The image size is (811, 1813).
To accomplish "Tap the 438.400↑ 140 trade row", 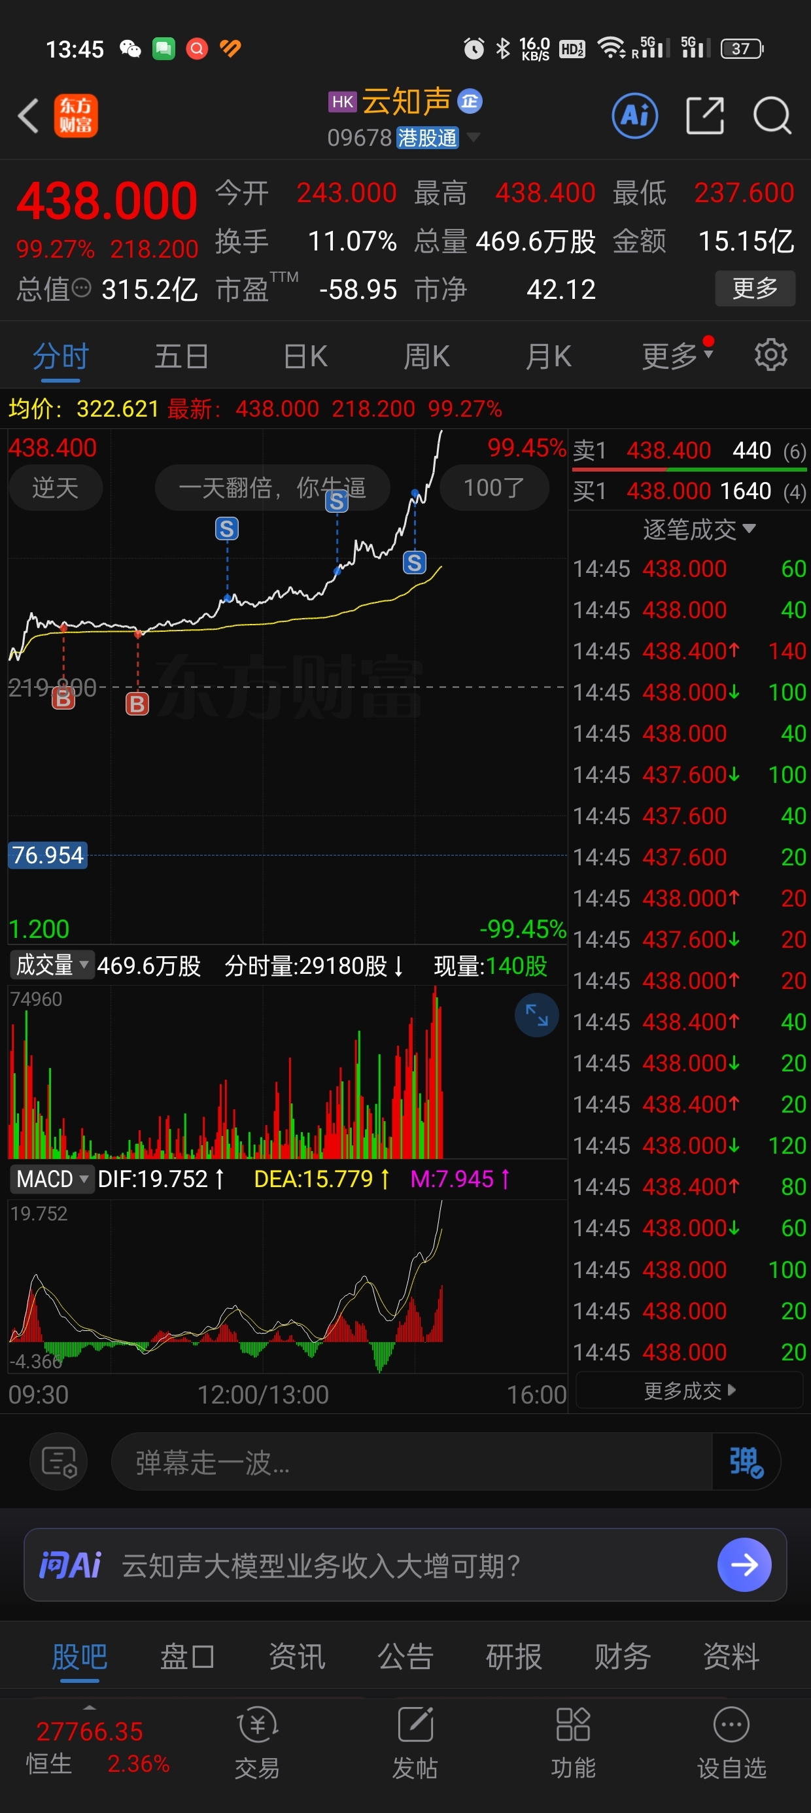I will [689, 651].
